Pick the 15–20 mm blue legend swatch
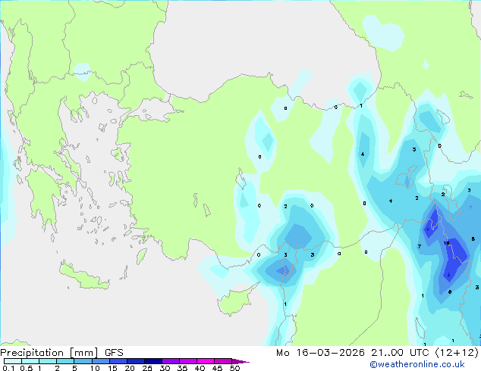The image size is (481, 371). coord(118,361)
